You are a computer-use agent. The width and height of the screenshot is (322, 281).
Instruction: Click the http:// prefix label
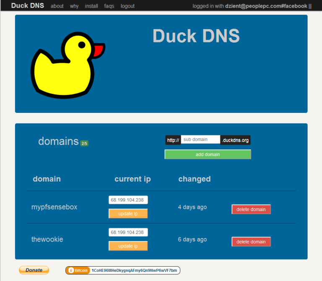click(x=173, y=140)
